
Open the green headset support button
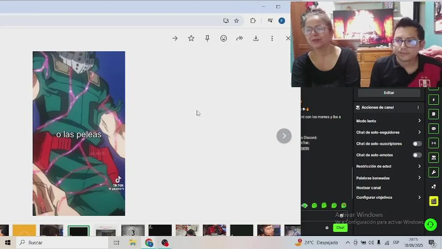click(x=430, y=225)
